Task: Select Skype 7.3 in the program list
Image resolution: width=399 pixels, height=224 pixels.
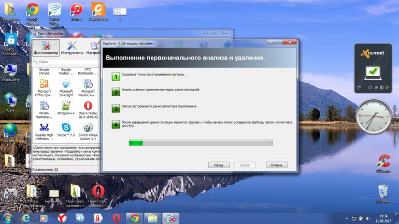Action: (66, 130)
